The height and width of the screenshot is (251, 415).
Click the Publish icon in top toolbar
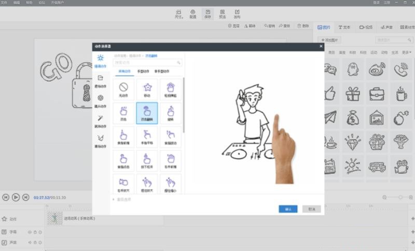click(237, 14)
